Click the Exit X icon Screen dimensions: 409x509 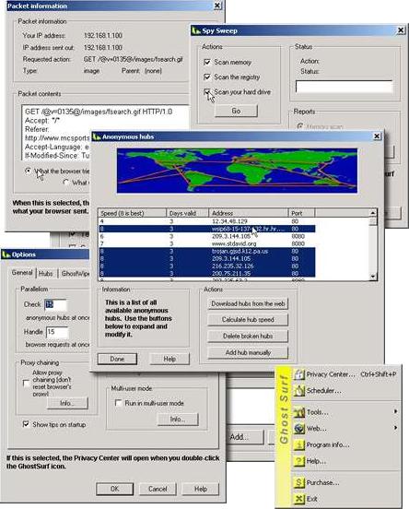point(299,499)
